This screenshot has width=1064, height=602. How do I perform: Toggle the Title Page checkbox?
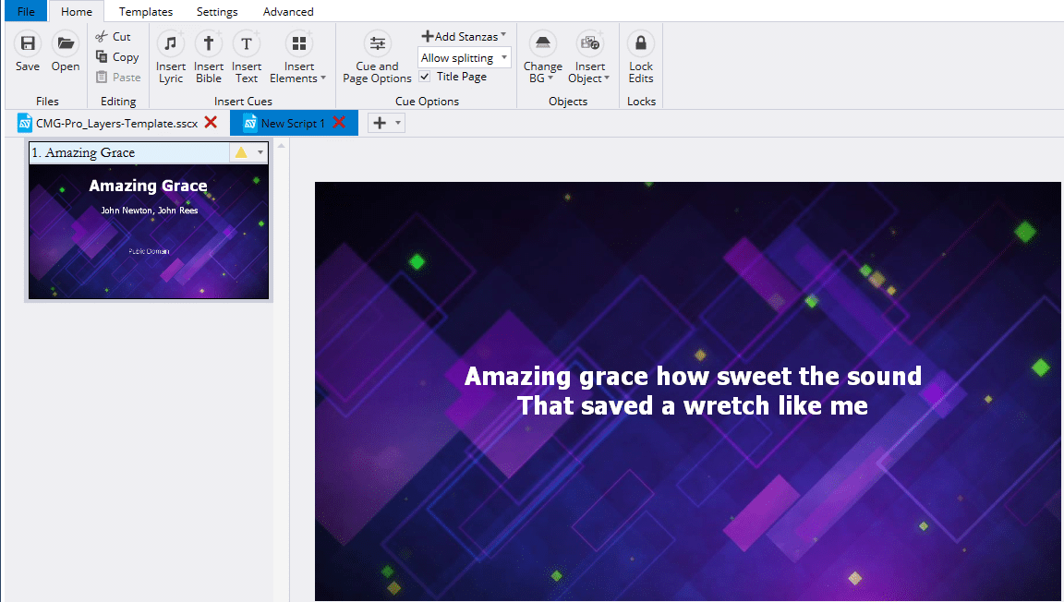(425, 77)
